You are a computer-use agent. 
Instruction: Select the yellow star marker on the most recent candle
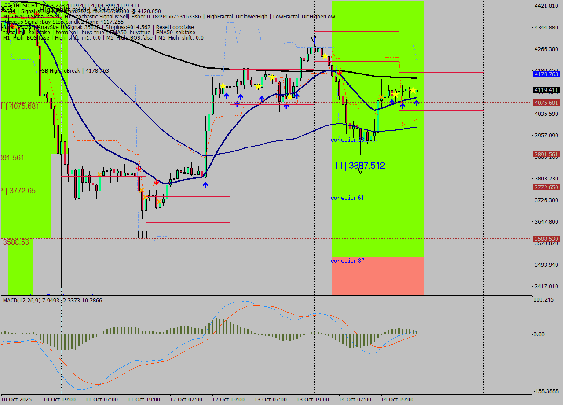(413, 90)
